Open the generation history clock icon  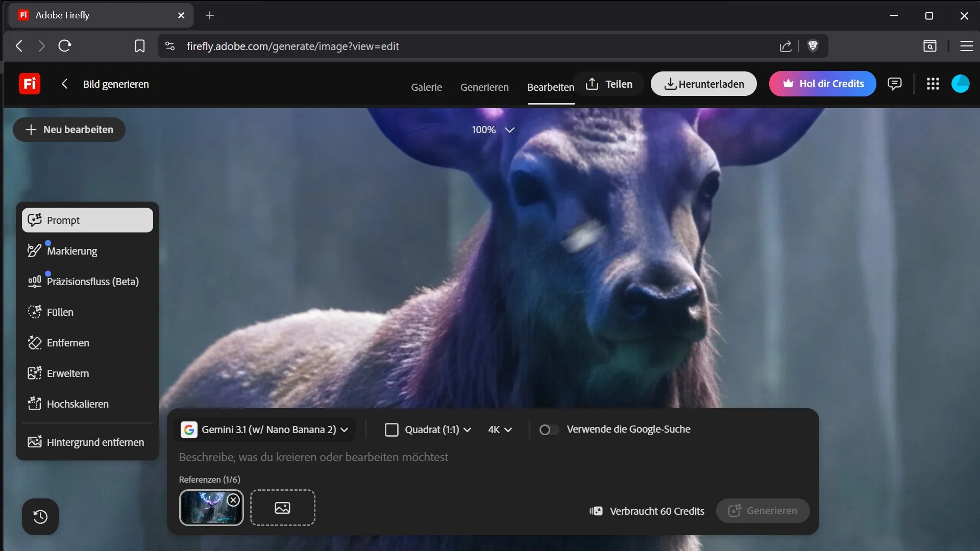click(x=40, y=517)
